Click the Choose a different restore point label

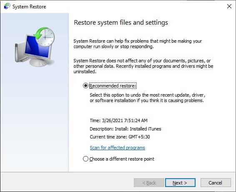click(122, 159)
